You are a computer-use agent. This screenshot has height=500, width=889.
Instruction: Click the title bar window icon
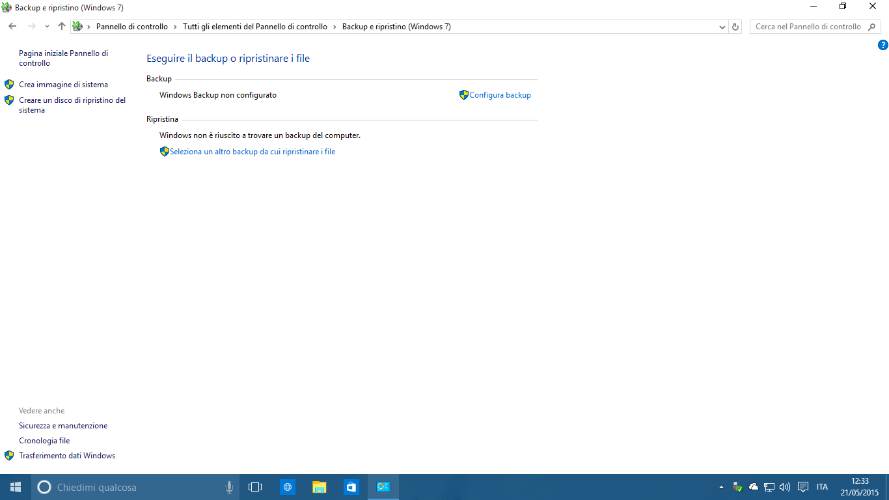coord(7,7)
